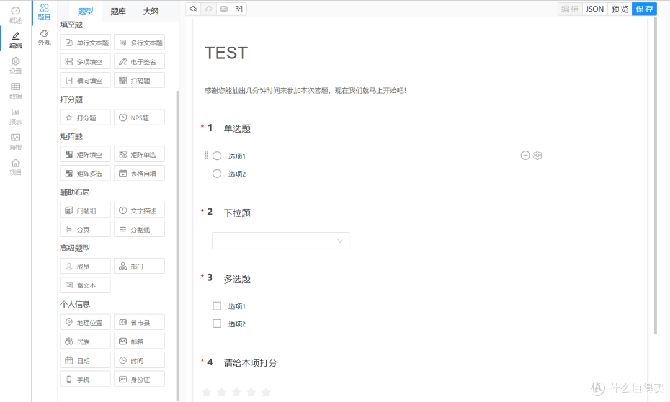The height and width of the screenshot is (402, 670).
Task: Open the 下拉题 dropdown select box
Action: click(281, 241)
